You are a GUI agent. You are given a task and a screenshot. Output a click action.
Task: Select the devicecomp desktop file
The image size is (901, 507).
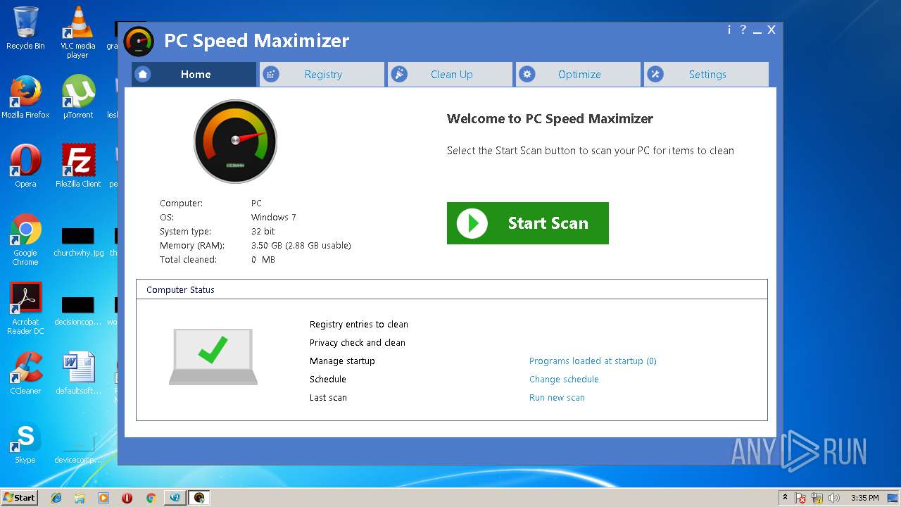point(78,448)
